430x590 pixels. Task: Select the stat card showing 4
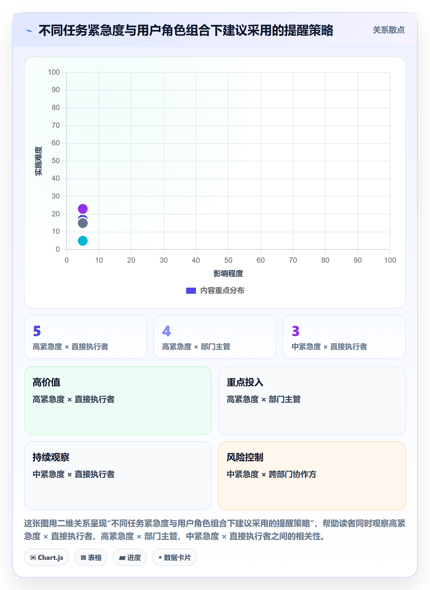(x=215, y=337)
